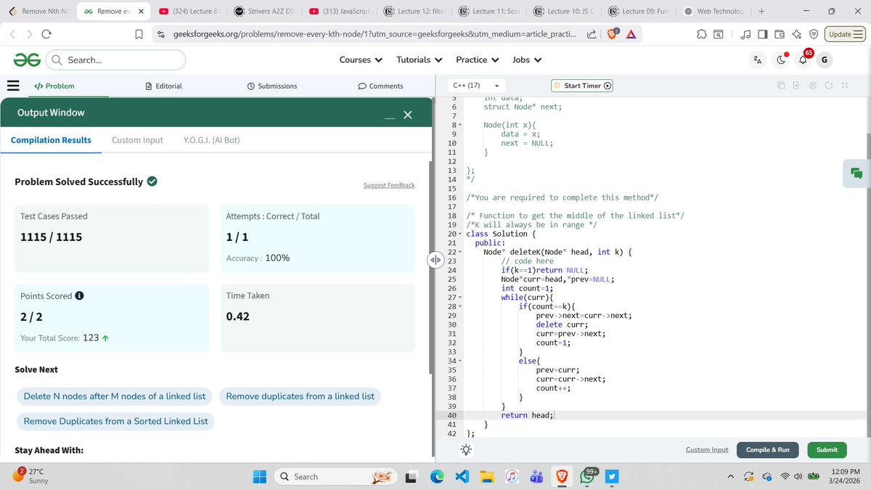Click the share icon in the address bar

pyautogui.click(x=591, y=34)
